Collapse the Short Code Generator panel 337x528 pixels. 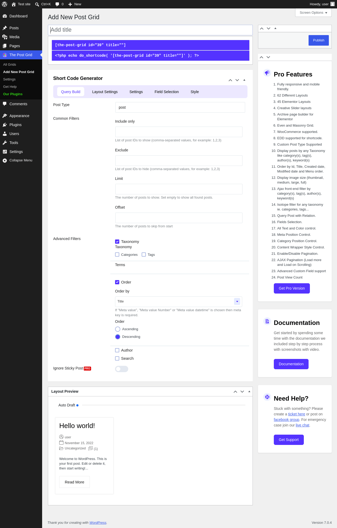(x=244, y=80)
